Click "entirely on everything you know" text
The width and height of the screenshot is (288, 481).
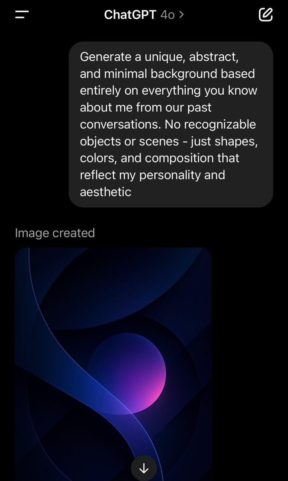(x=168, y=91)
